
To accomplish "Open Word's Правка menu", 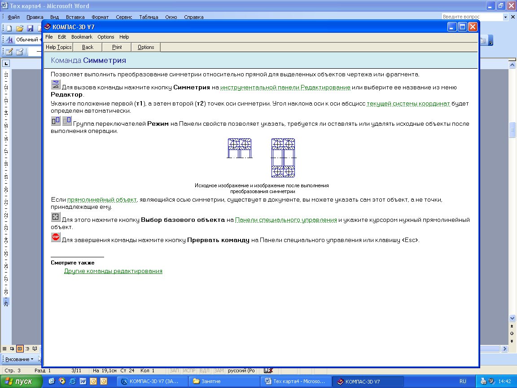I will point(35,17).
